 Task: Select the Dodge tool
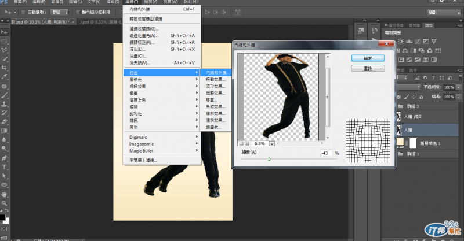coord(4,148)
